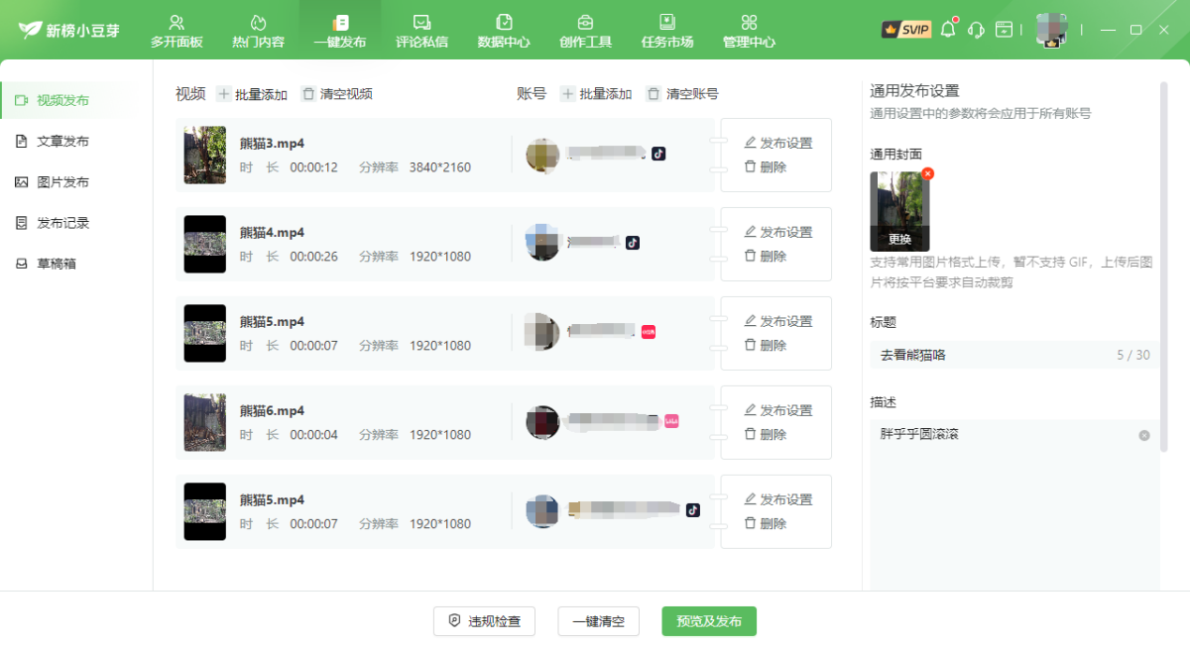Click 批量添加 next to the 视频 header
This screenshot has width=1190, height=650.
click(x=252, y=94)
